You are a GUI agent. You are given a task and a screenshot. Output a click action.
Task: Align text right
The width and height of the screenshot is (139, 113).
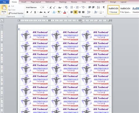(x=79, y=12)
